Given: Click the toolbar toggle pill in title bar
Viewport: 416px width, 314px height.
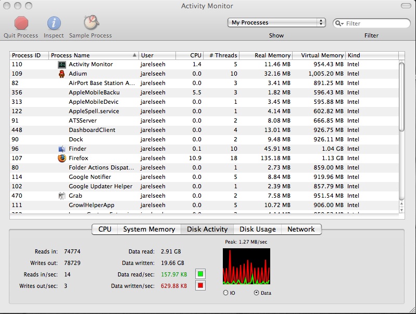Looking at the screenshot, I should pyautogui.click(x=406, y=6).
